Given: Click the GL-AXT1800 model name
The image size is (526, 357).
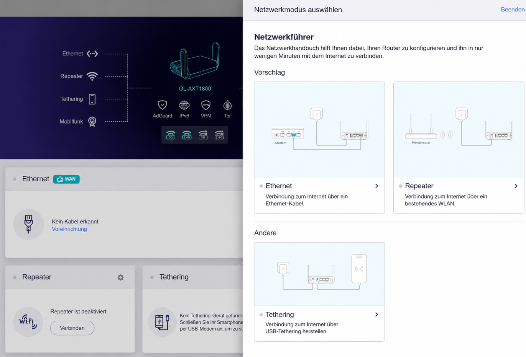Looking at the screenshot, I should (195, 88).
